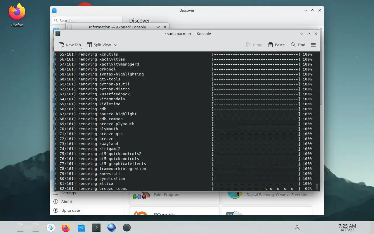Open the Firefox desktop shortcut

tap(17, 15)
